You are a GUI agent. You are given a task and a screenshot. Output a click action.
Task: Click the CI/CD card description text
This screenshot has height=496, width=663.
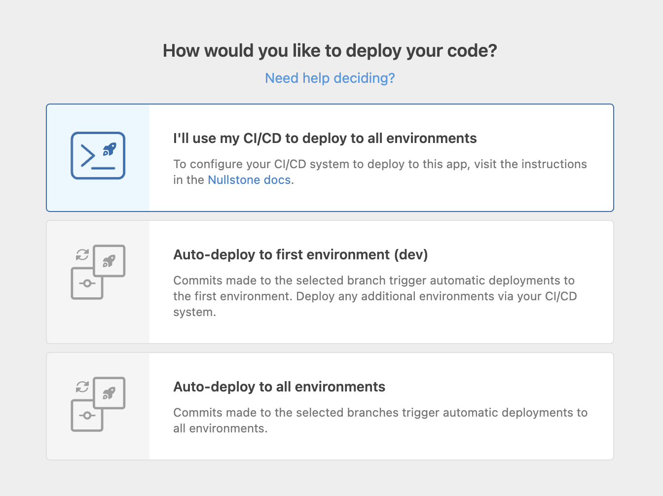click(x=380, y=172)
